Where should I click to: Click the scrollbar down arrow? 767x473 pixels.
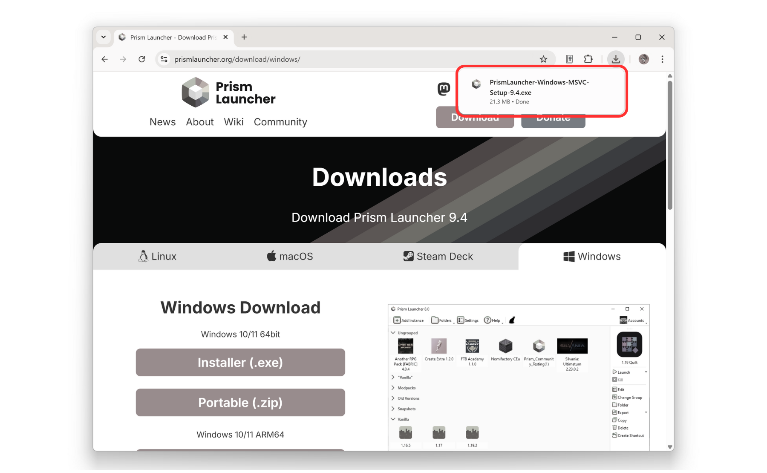click(670, 447)
